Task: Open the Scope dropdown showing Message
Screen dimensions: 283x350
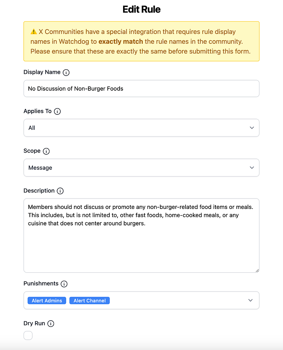Action: click(x=141, y=168)
